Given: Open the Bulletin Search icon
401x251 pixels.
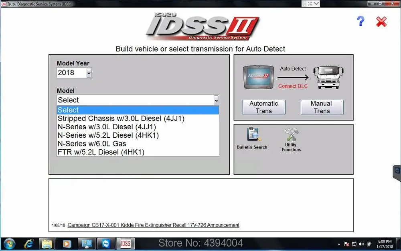Looking at the screenshot, I should click(x=254, y=135).
